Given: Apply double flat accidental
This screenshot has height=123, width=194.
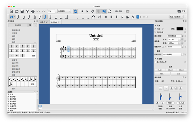Looking at the screenshot, I should point(127,17).
